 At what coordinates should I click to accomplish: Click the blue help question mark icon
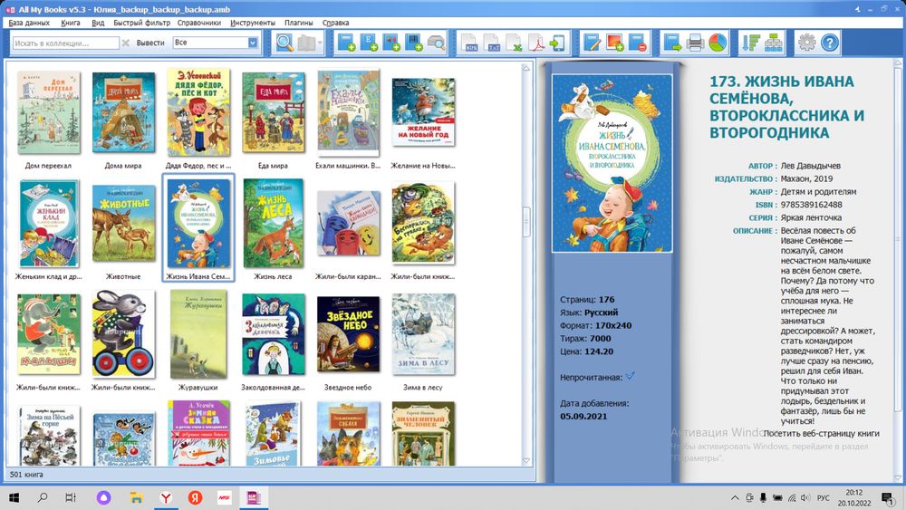point(829,43)
